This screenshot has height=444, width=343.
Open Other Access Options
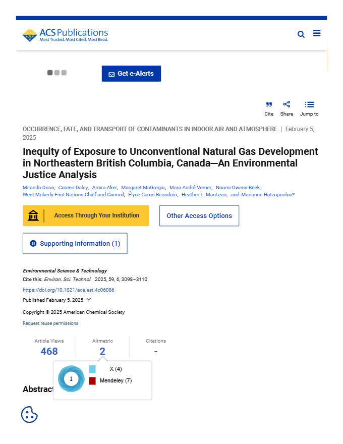point(199,216)
